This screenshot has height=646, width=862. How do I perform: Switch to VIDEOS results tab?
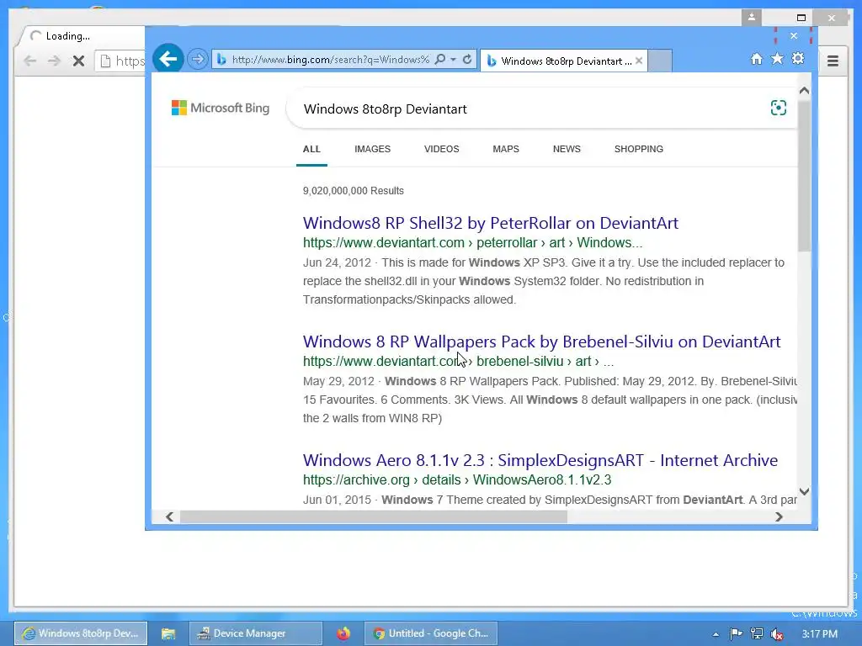tap(441, 149)
